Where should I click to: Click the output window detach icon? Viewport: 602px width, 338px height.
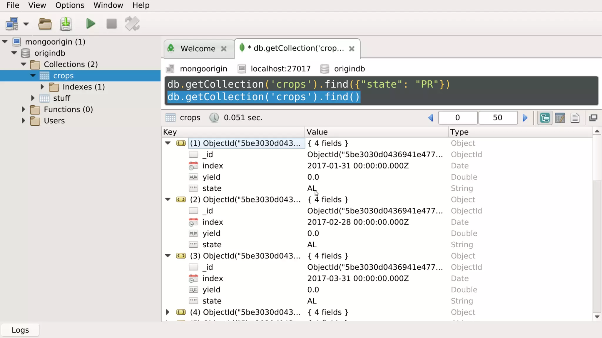pyautogui.click(x=593, y=118)
